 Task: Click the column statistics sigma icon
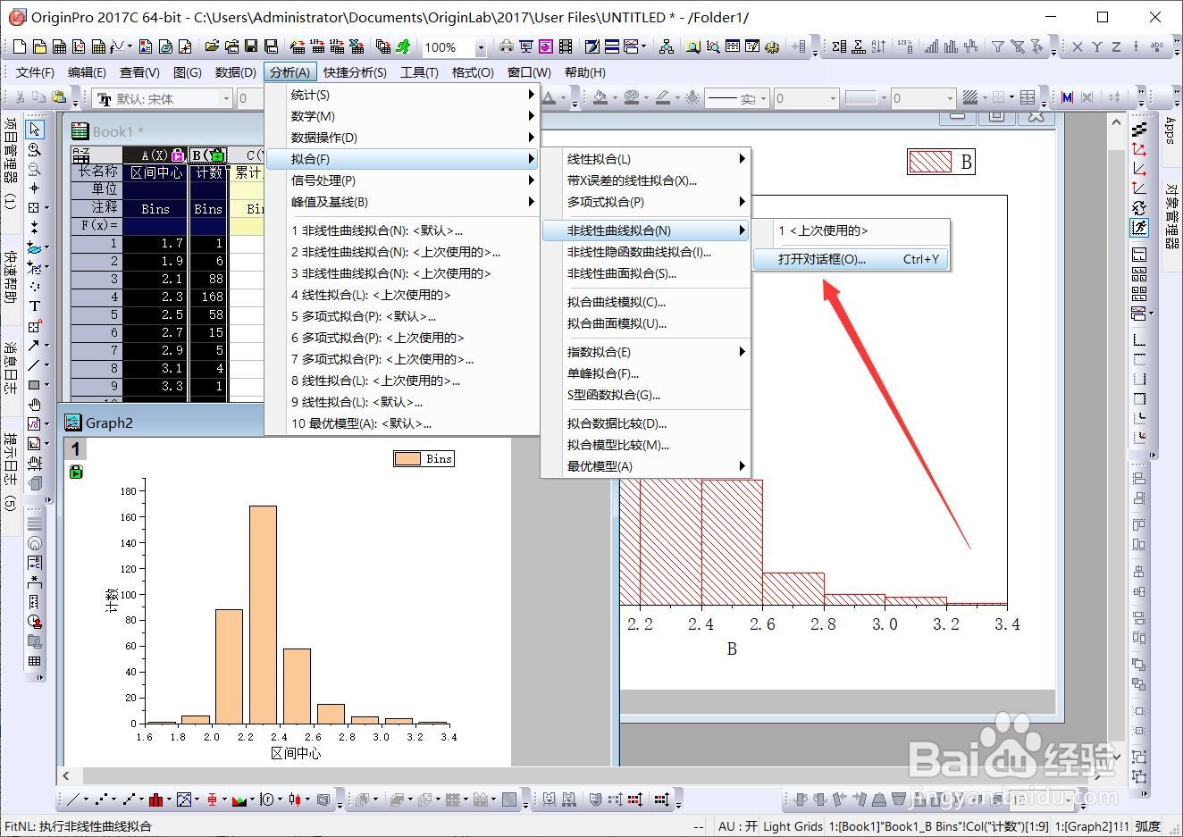click(x=839, y=47)
